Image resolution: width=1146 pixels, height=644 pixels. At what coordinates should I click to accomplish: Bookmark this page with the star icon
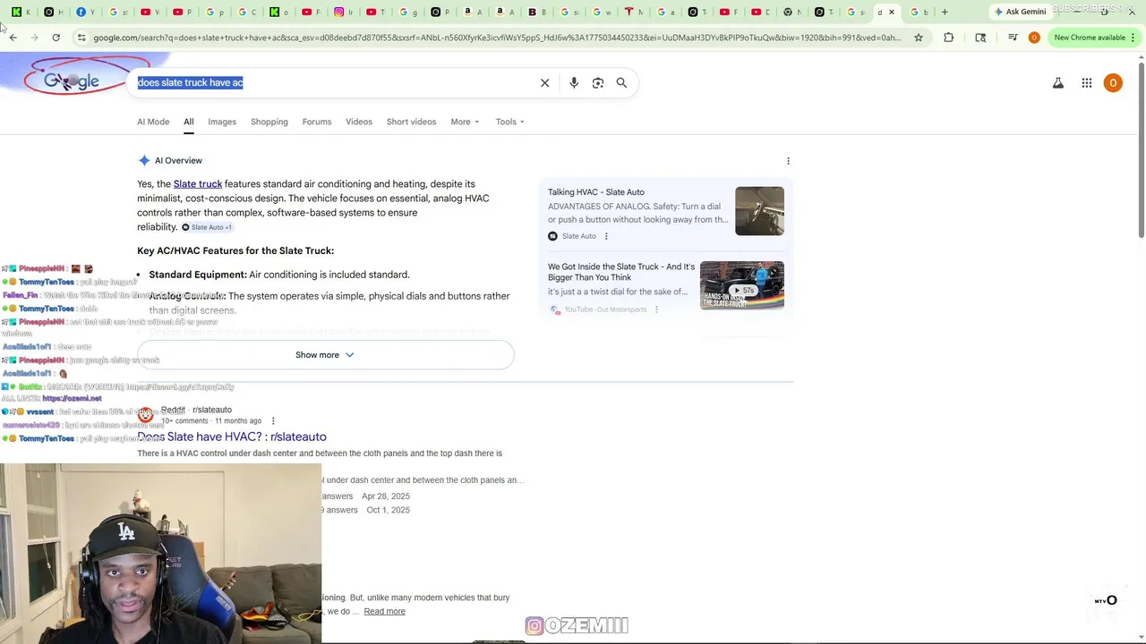(x=919, y=38)
